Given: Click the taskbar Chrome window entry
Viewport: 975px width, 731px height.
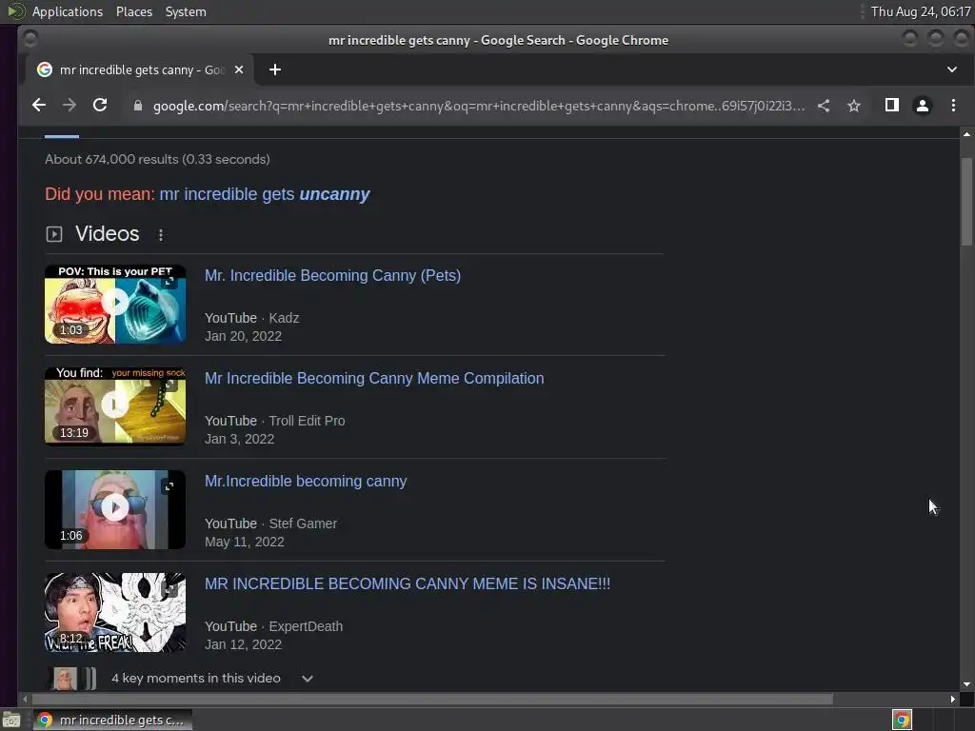Looking at the screenshot, I should pos(112,720).
